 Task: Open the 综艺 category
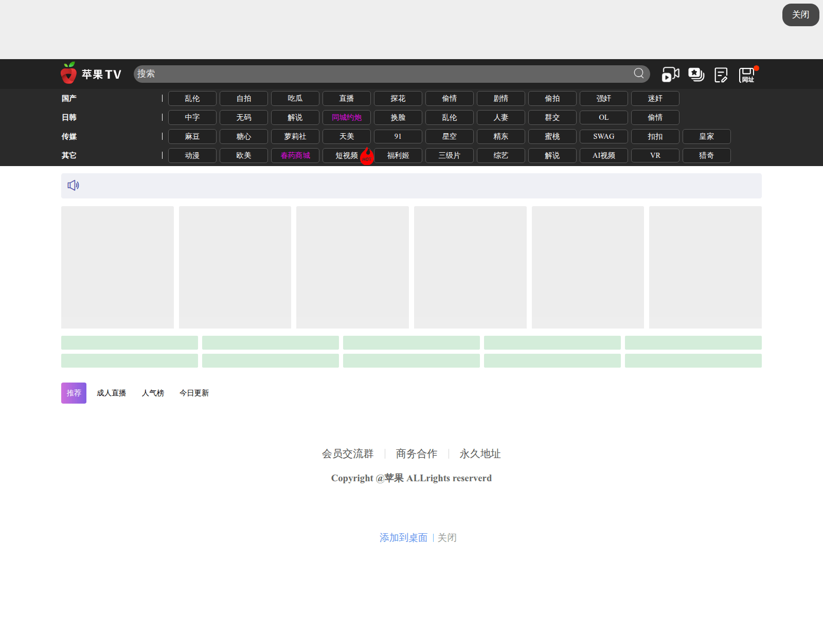(501, 155)
